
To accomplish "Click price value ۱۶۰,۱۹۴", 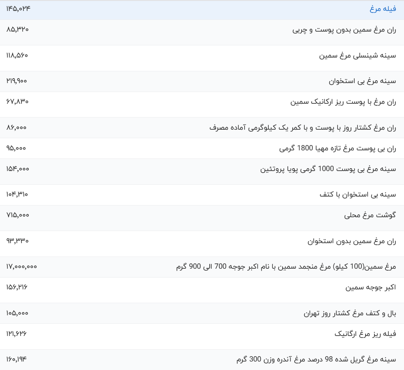I will coord(17,359).
